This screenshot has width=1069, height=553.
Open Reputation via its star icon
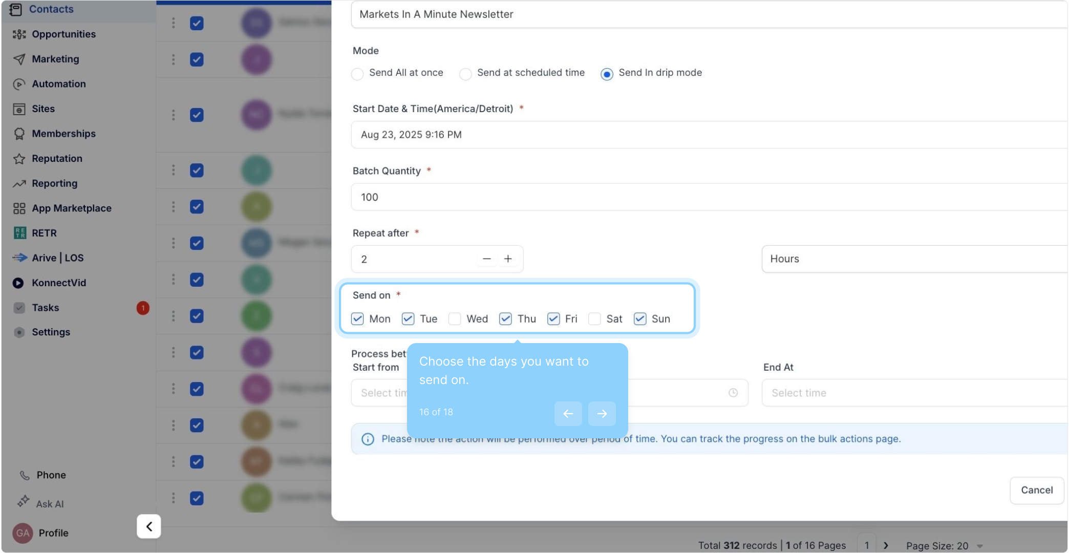click(19, 159)
